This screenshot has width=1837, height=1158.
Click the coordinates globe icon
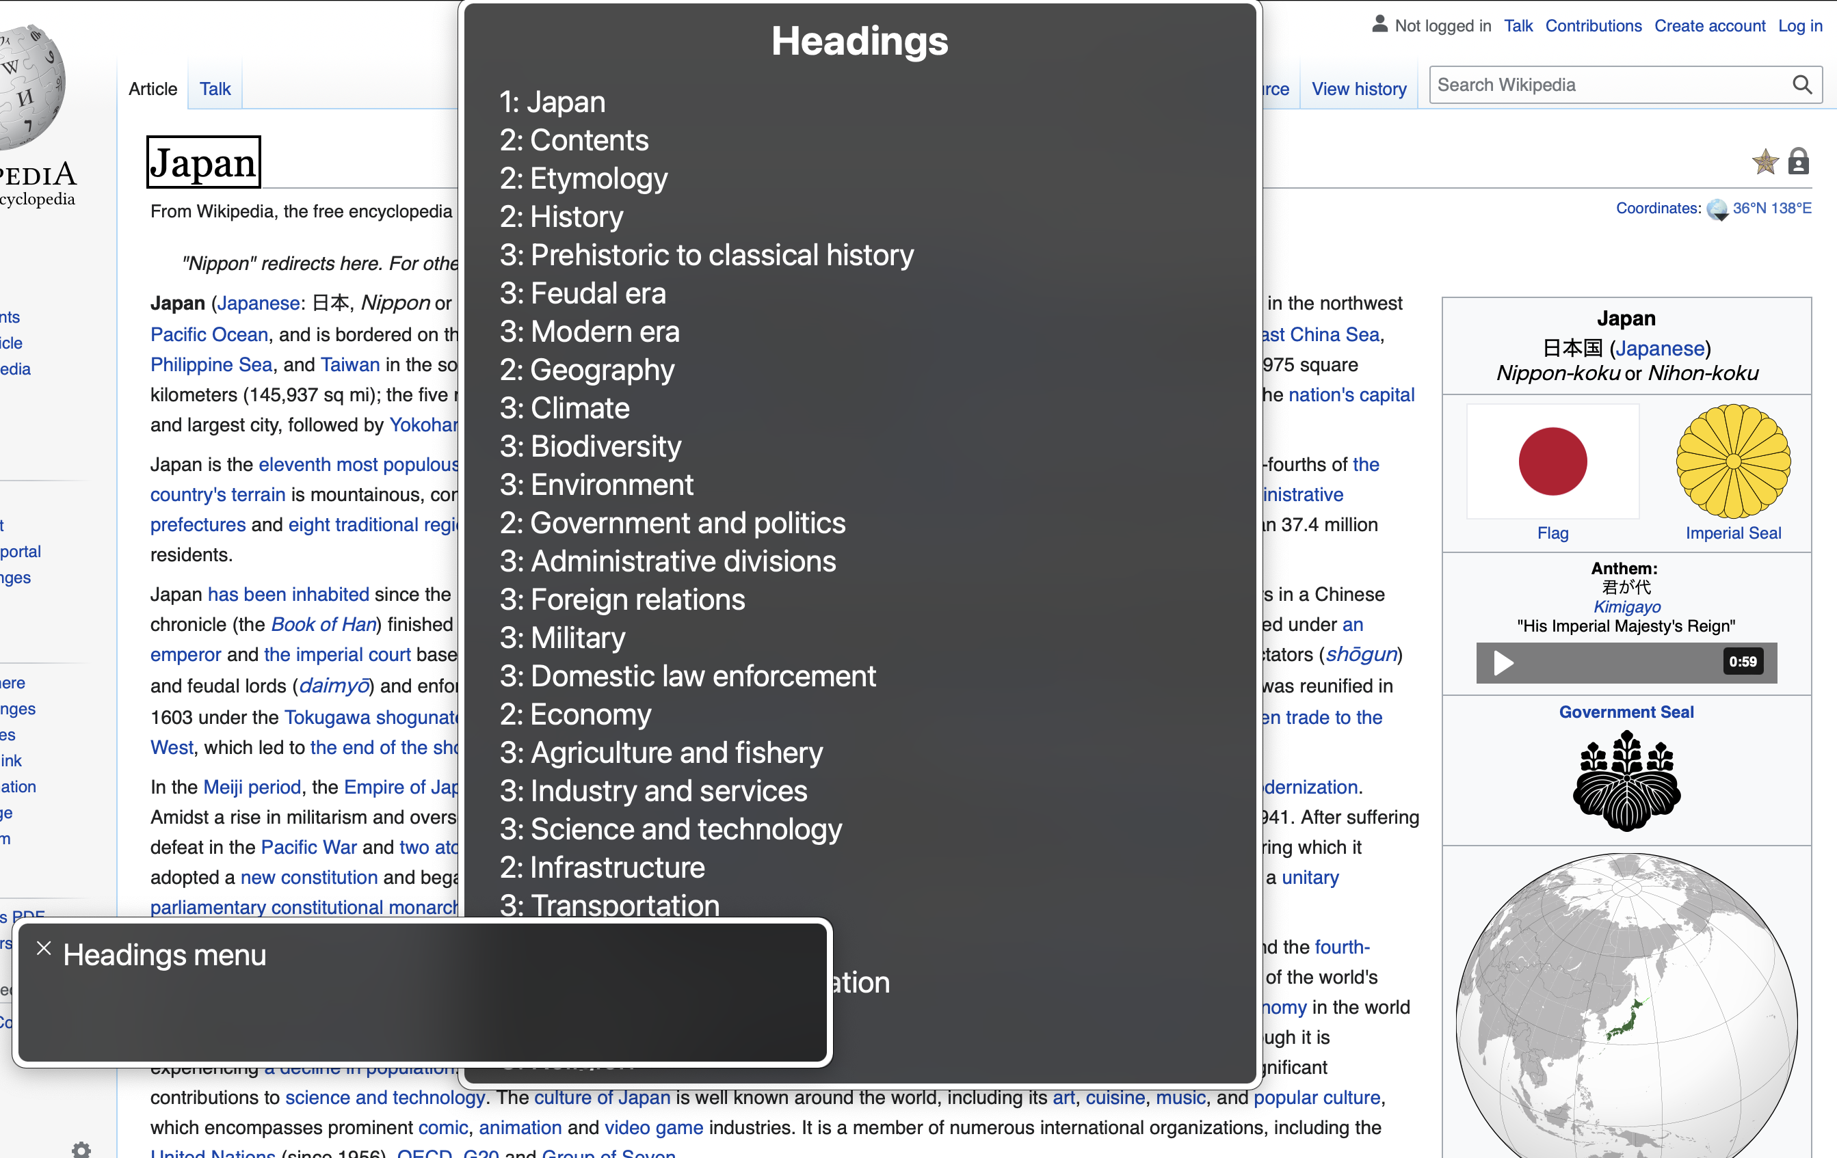coord(1717,209)
